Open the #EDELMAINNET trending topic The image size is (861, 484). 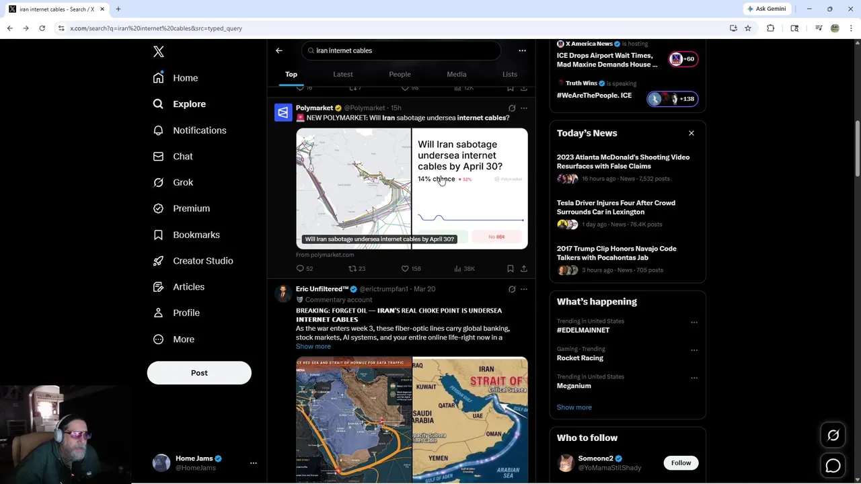(x=583, y=330)
